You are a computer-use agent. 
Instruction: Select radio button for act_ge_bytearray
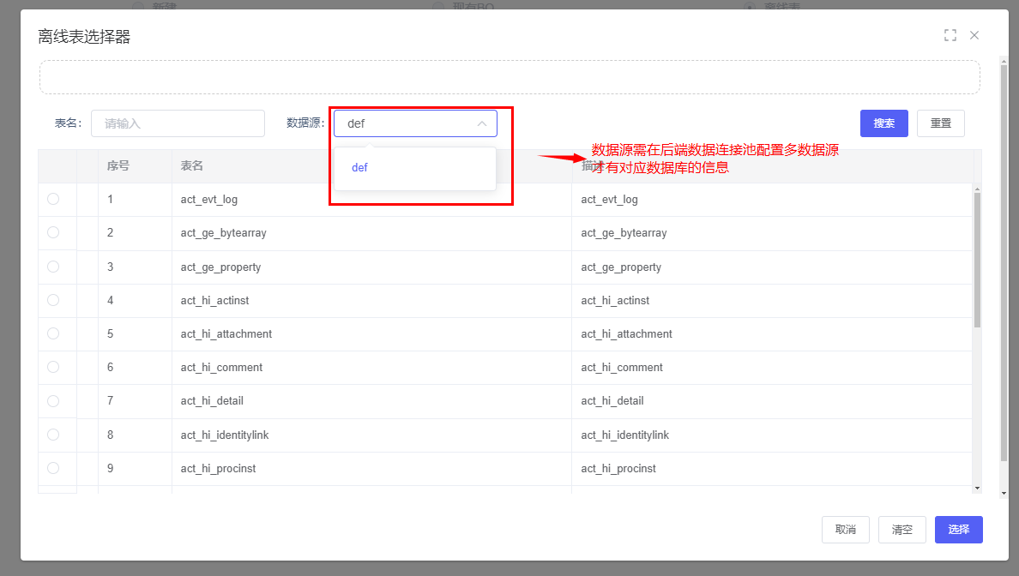pyautogui.click(x=53, y=232)
